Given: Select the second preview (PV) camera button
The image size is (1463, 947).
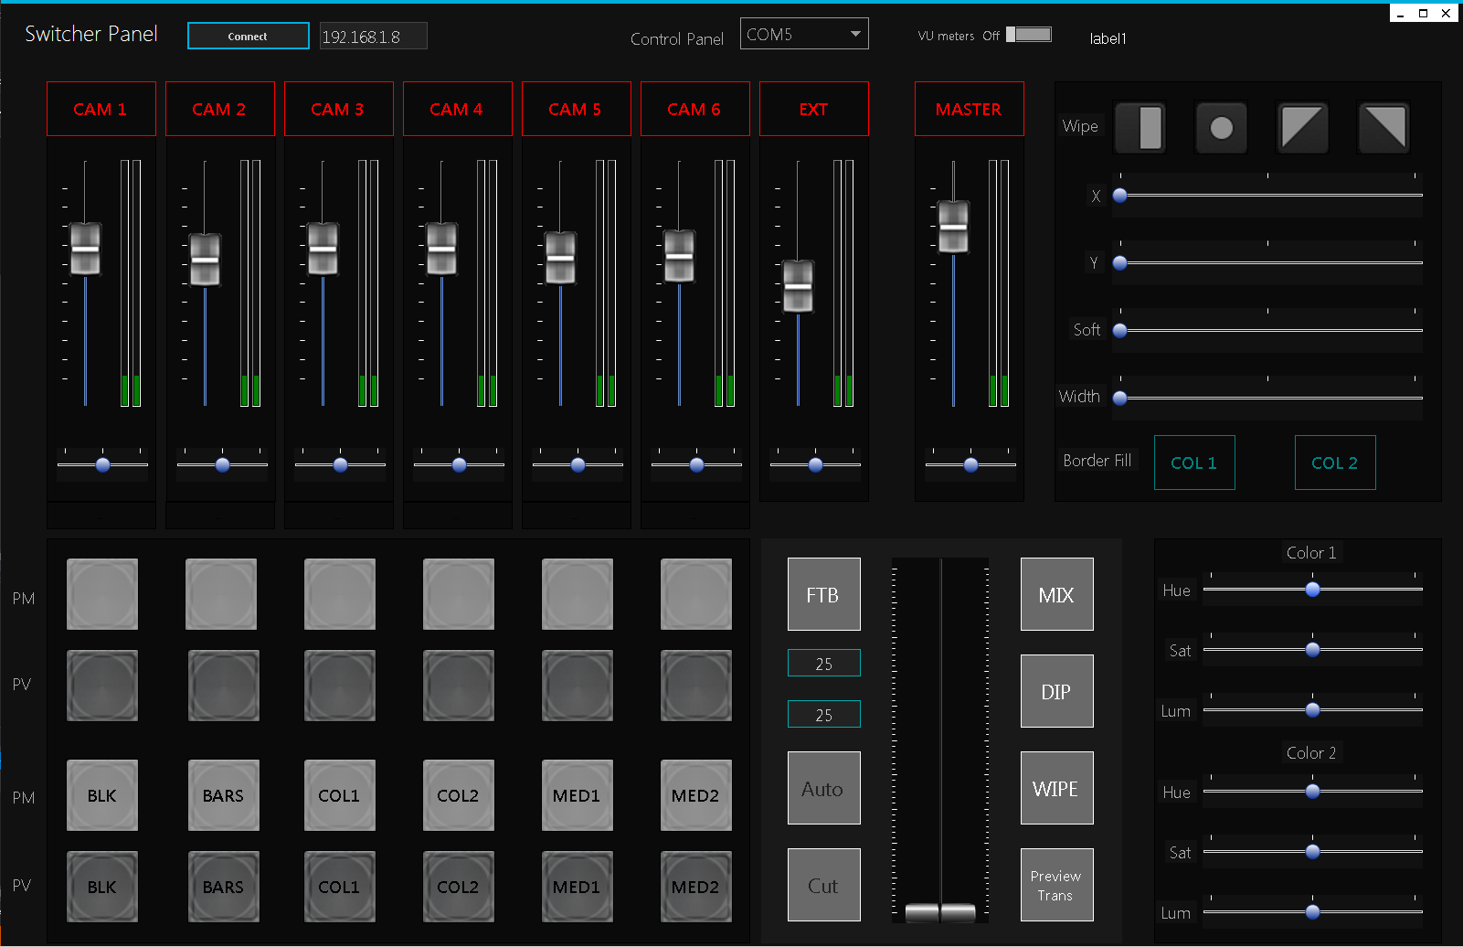Looking at the screenshot, I should pos(223,686).
